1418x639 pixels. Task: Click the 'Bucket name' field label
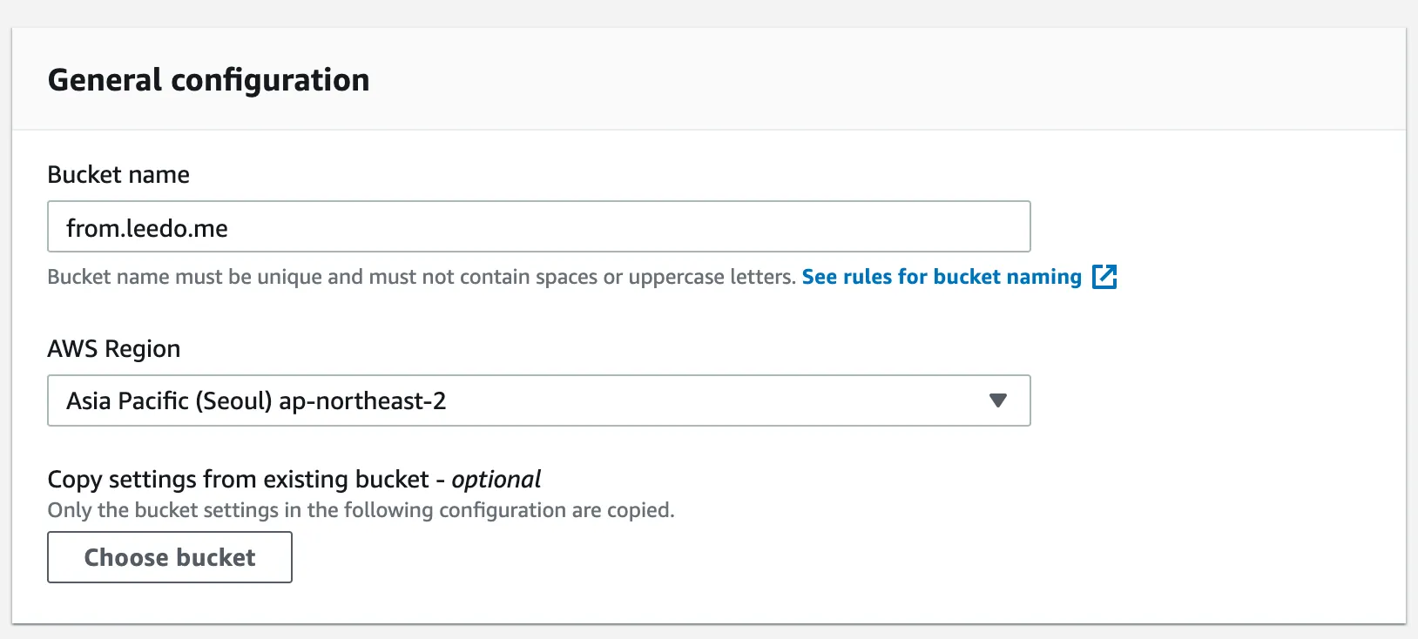tap(118, 174)
